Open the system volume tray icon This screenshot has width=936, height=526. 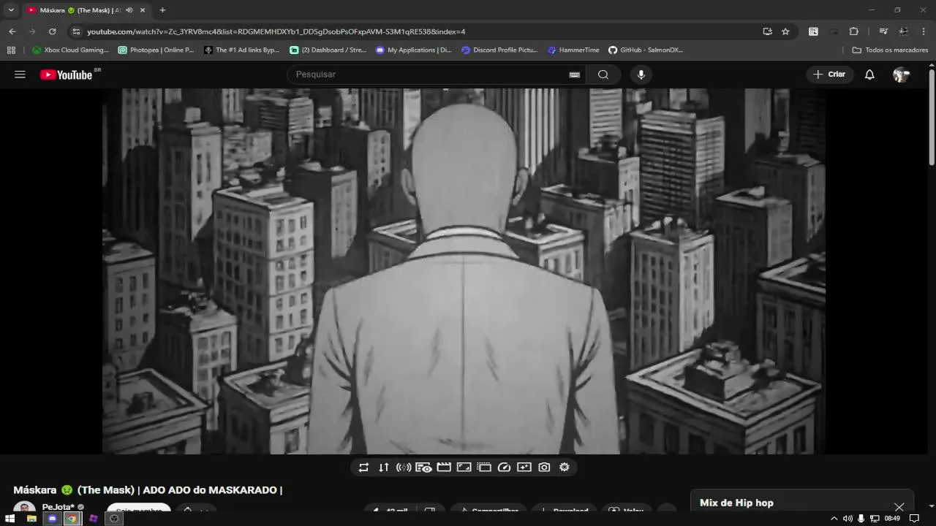pyautogui.click(x=848, y=519)
